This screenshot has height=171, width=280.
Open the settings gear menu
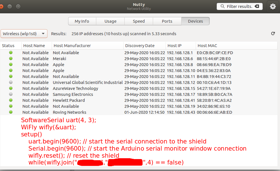pyautogui.click(x=273, y=7)
